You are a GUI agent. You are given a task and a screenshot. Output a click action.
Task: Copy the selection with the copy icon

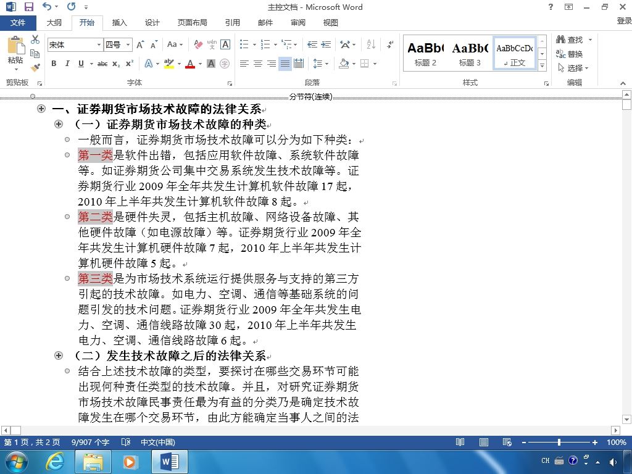coord(35,53)
